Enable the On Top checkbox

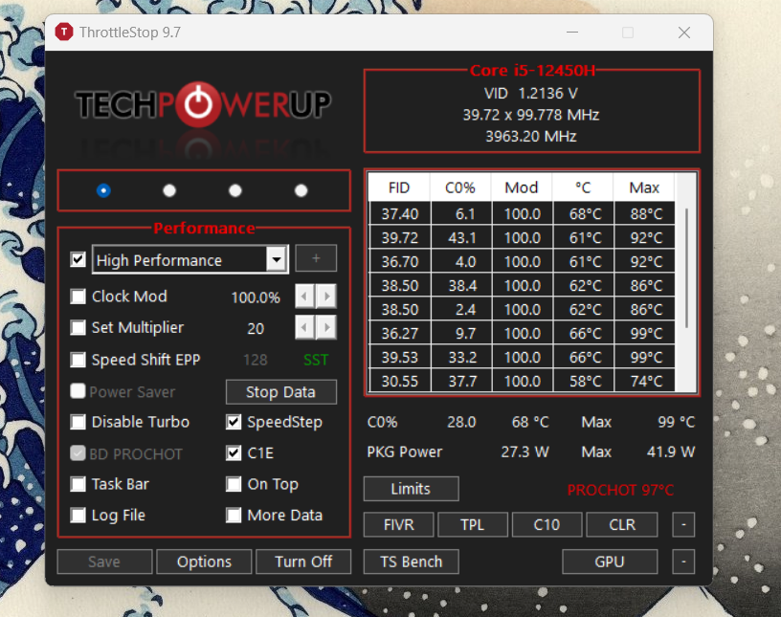click(x=234, y=484)
